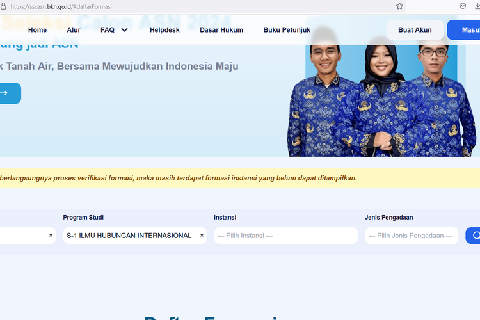Open the FAQ menu item
Viewport: 480px width, 320px height.
108,30
